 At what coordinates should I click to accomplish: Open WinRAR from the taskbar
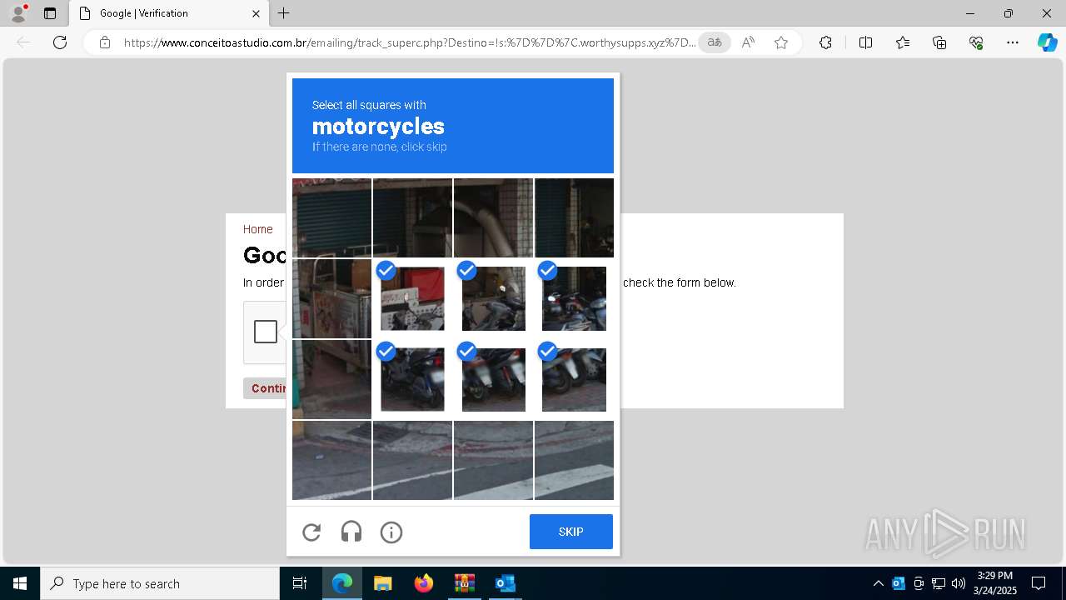(x=464, y=583)
